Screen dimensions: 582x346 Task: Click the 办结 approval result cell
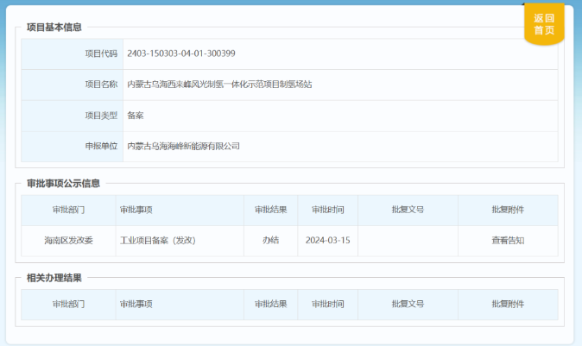coord(271,240)
